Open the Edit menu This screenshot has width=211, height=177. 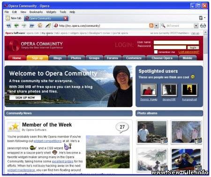point(15,12)
